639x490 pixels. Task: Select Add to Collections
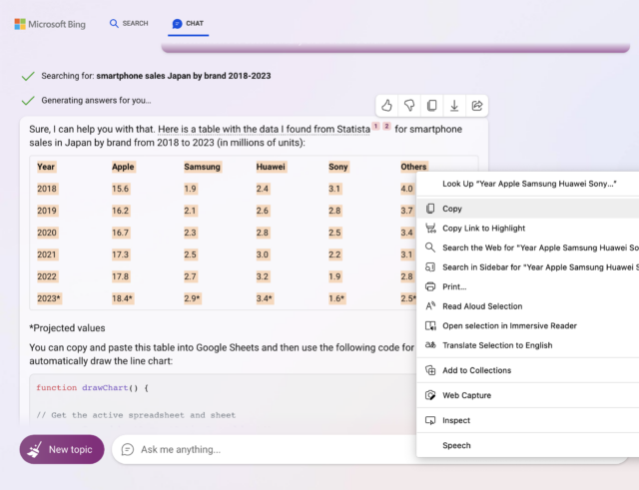pos(528,370)
